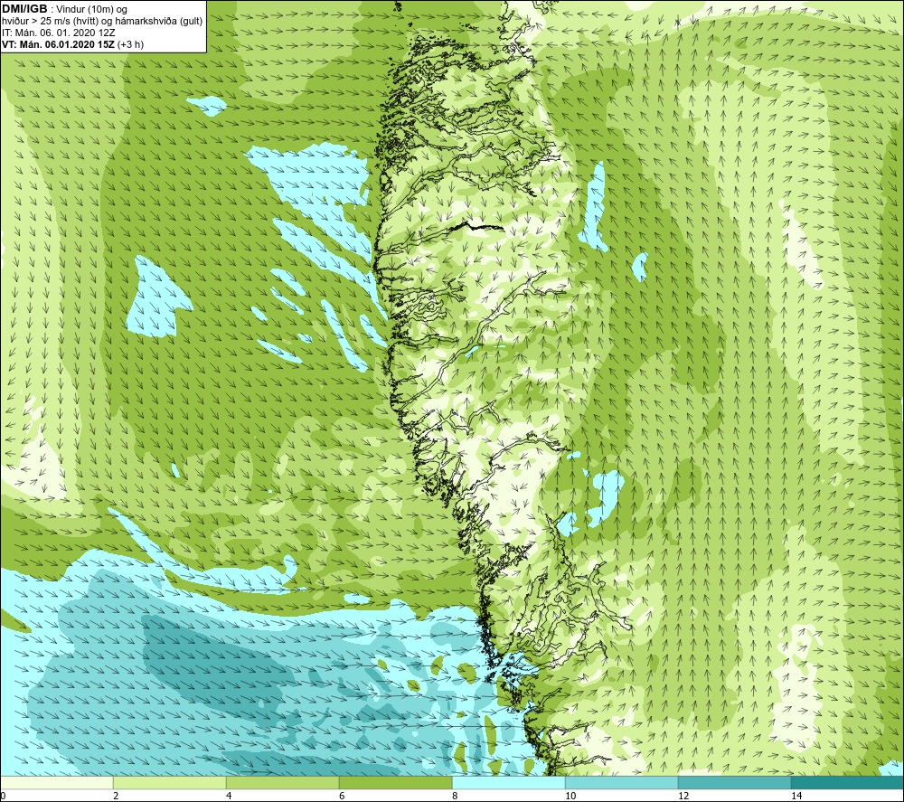Click the darkest teal swatch above 14
The image size is (904, 802).
848,782
